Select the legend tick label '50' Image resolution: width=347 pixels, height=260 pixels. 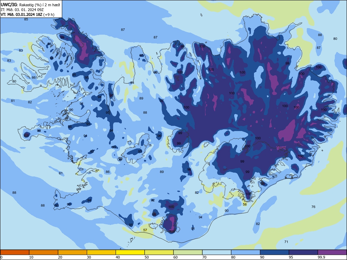point(146,257)
